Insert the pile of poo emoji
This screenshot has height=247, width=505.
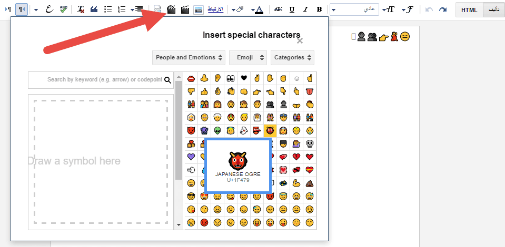point(310,183)
